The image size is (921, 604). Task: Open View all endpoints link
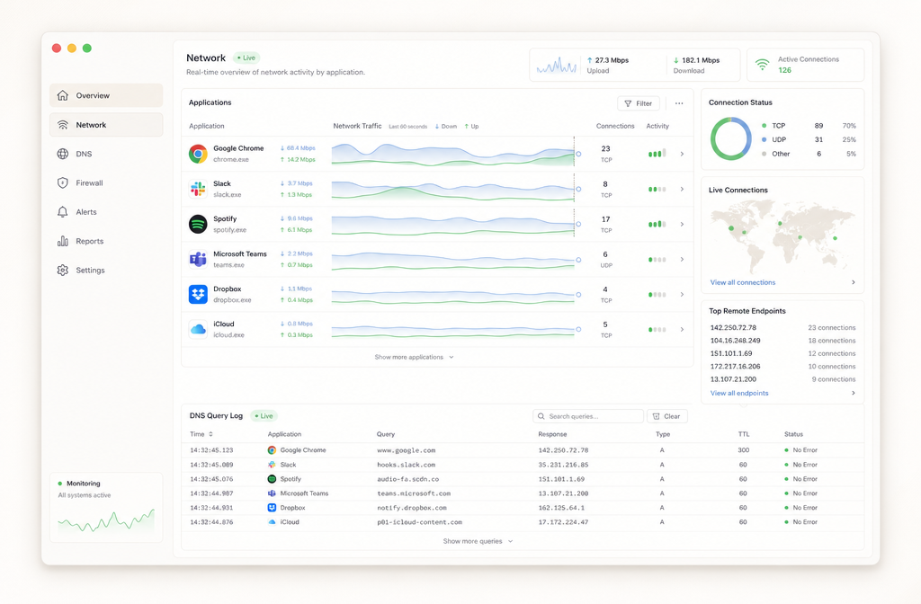point(739,394)
